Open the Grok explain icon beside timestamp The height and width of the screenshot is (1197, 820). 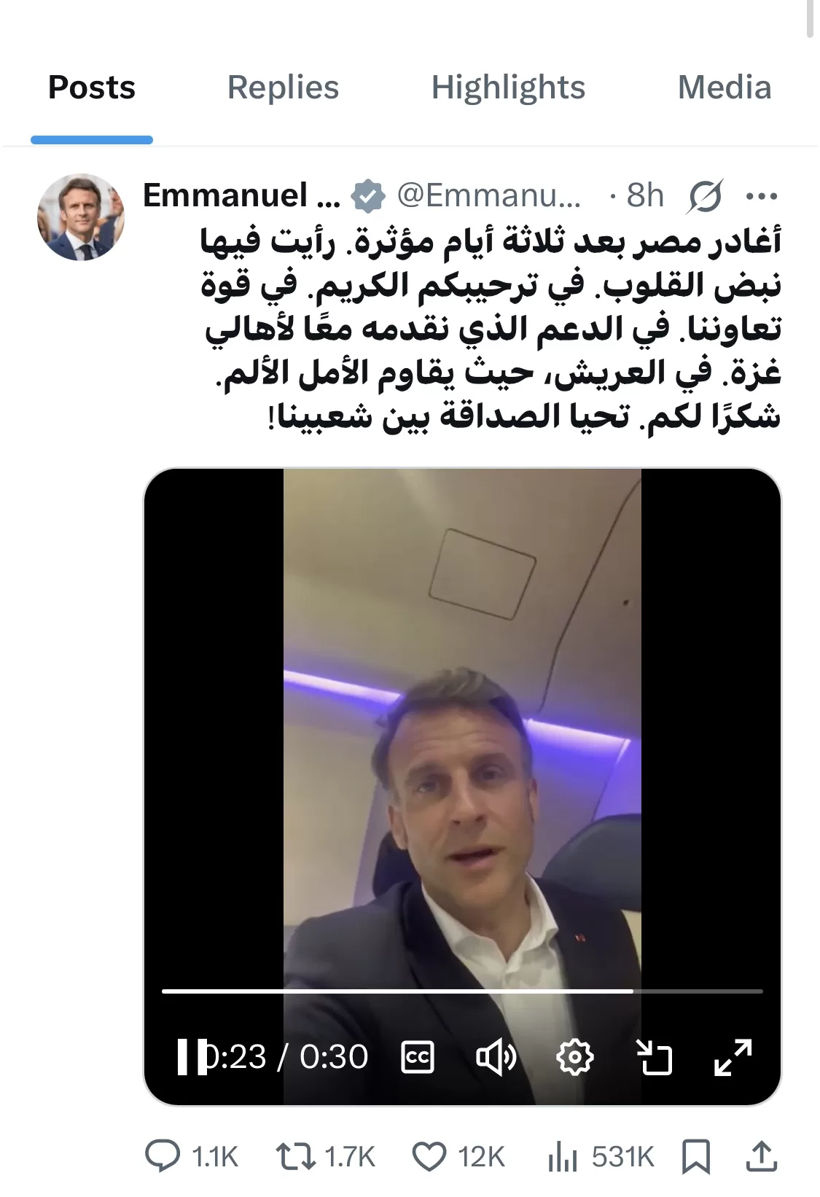pyautogui.click(x=704, y=196)
